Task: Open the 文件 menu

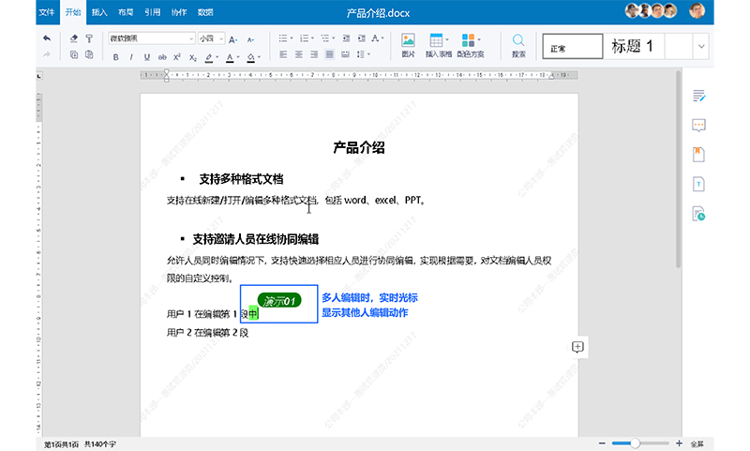Action: (x=48, y=11)
